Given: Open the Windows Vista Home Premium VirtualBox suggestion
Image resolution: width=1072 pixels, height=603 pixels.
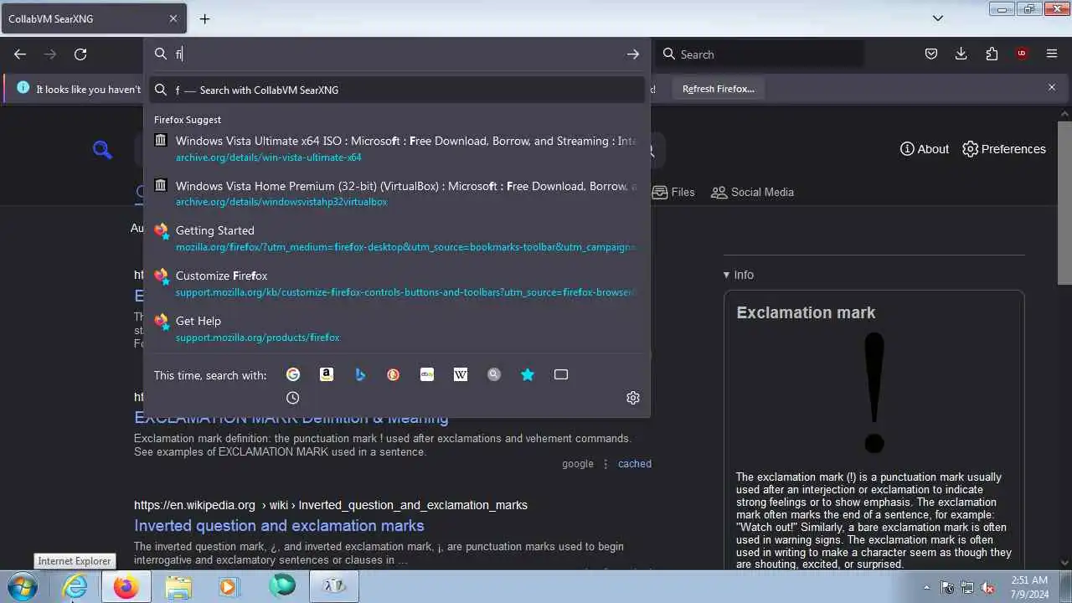Looking at the screenshot, I should click(397, 193).
